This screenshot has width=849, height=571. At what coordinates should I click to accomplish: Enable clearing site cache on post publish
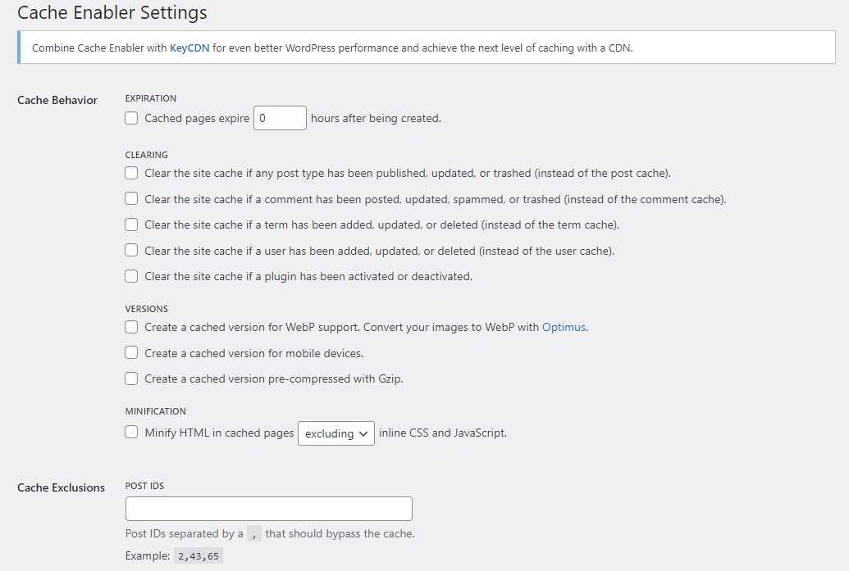[x=131, y=173]
